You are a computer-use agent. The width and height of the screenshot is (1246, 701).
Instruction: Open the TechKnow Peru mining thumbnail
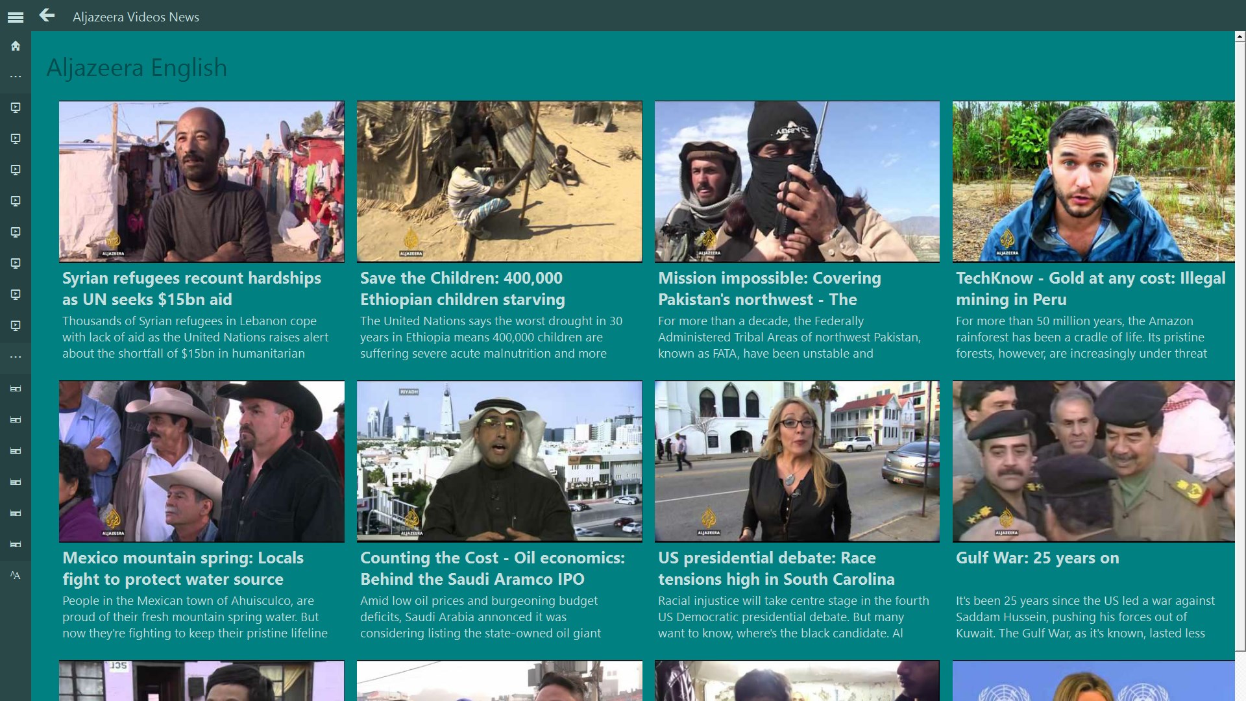[1093, 182]
